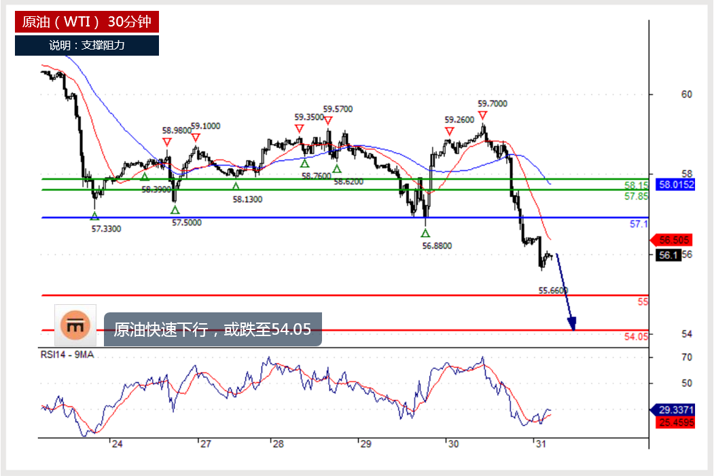Click the 59.7000 high price label
The image size is (714, 476).
coord(493,104)
